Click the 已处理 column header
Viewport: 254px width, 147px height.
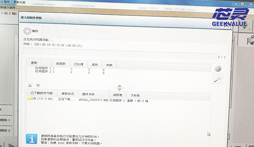pos(79,64)
